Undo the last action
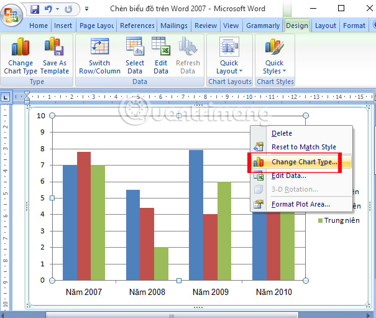The image size is (376, 318). click(48, 9)
